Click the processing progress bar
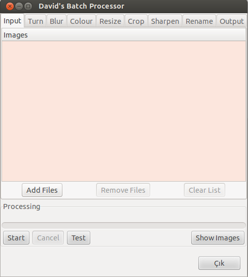Viewport: 248px width, 277px height. click(124, 226)
